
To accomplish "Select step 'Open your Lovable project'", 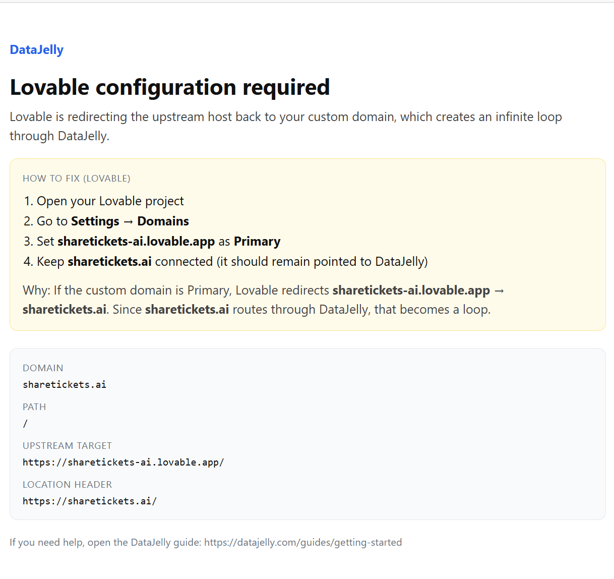I will [110, 201].
